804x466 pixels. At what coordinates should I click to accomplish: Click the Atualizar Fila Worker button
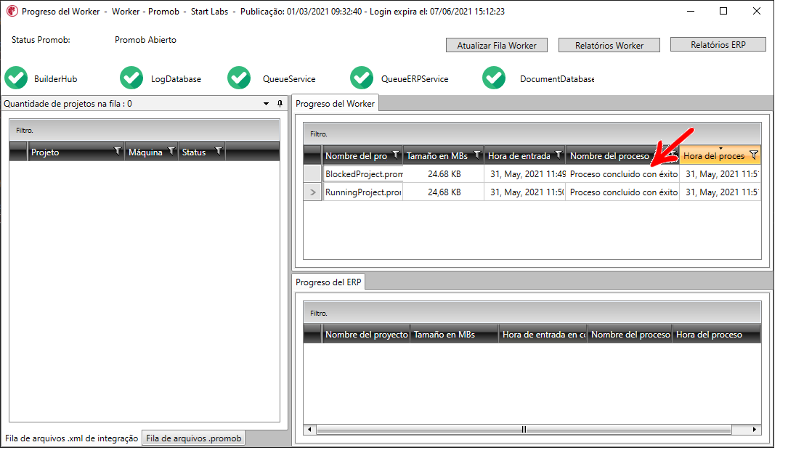coord(497,45)
